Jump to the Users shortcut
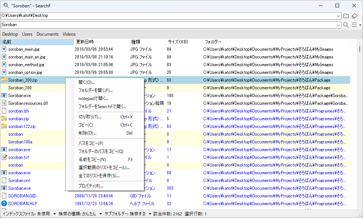Image resolution: width=363 pixels, height=218 pixels. [x=27, y=34]
